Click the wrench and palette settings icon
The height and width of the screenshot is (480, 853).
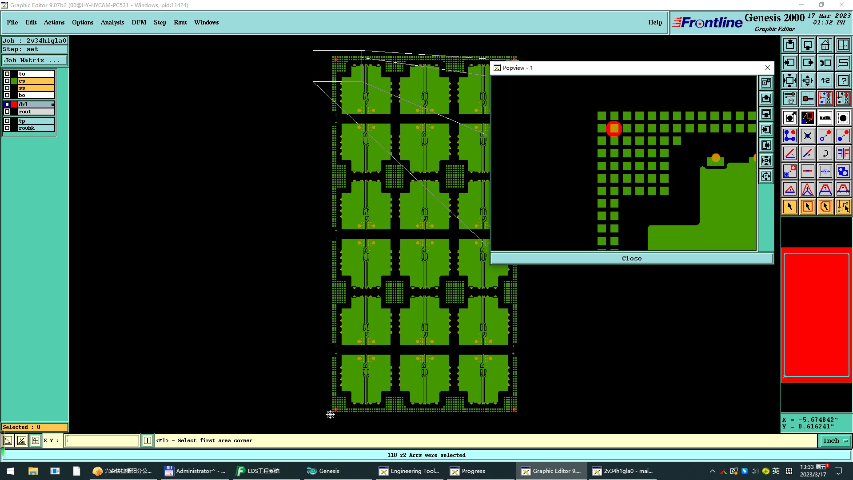[x=789, y=98]
